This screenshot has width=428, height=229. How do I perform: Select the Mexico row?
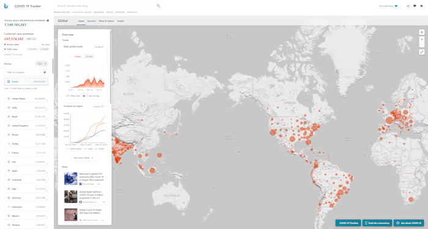(x=26, y=216)
